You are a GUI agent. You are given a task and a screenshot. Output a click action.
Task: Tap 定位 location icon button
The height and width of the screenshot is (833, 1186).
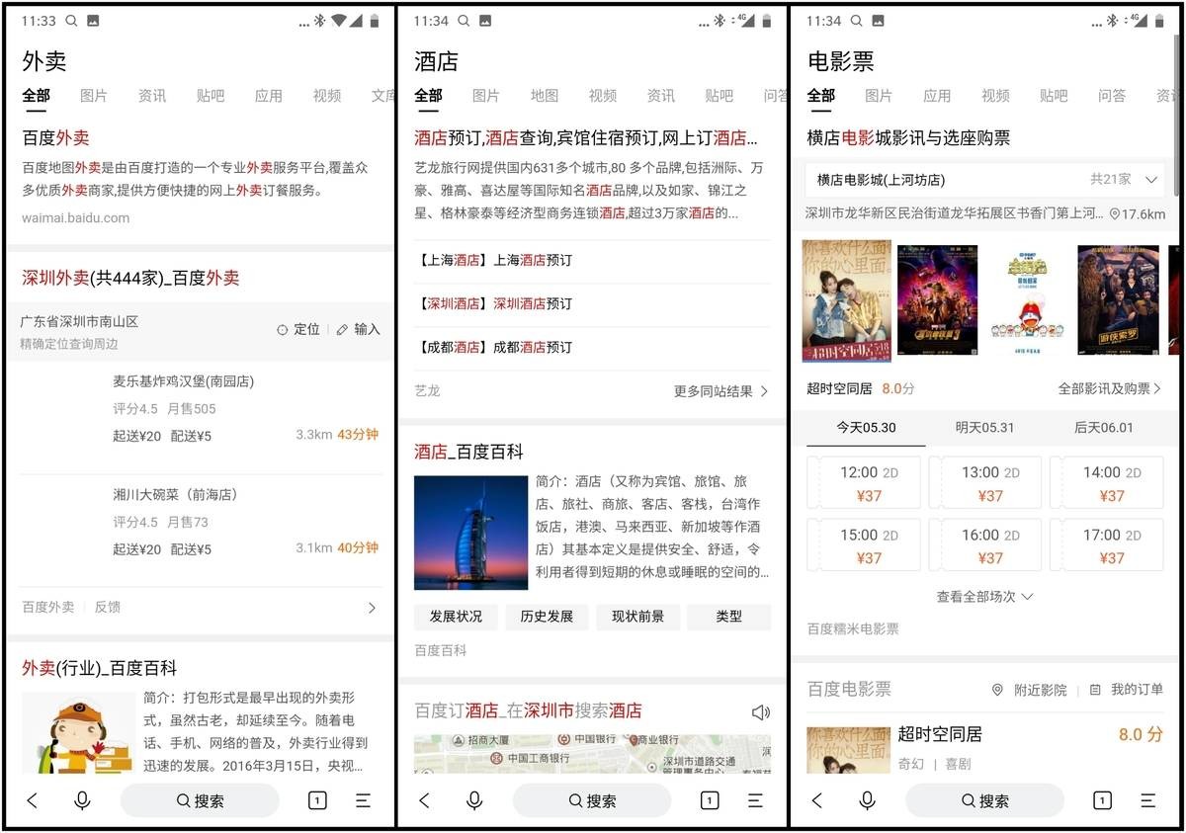297,329
